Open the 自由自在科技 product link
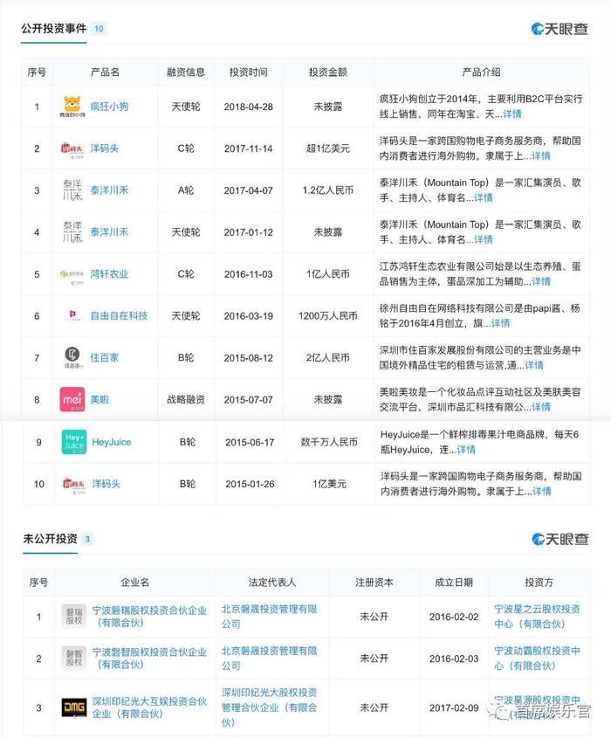 click(x=119, y=316)
